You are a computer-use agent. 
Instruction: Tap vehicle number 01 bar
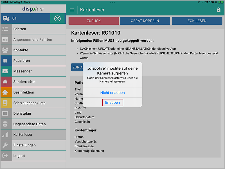pyautogui.click(x=25, y=18)
